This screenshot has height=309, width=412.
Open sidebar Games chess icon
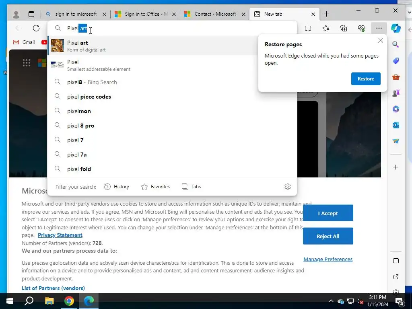(396, 93)
